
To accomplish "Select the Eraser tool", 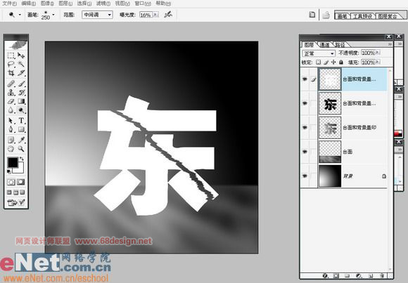I will 11,101.
